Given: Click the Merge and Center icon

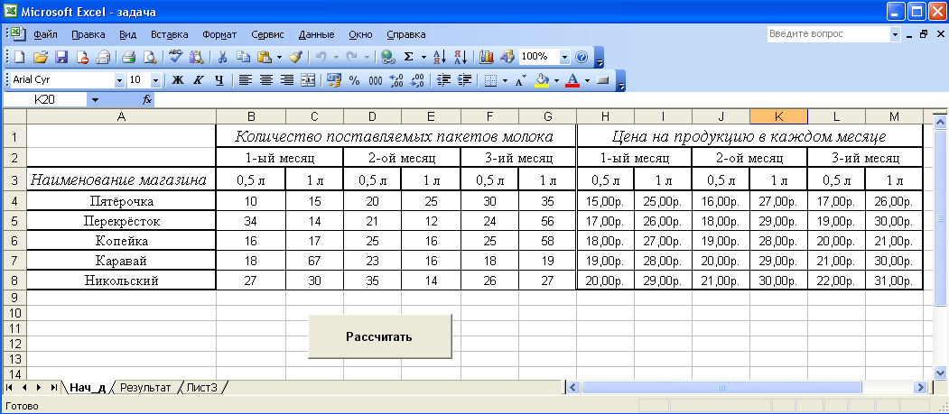Looking at the screenshot, I should click(308, 80).
